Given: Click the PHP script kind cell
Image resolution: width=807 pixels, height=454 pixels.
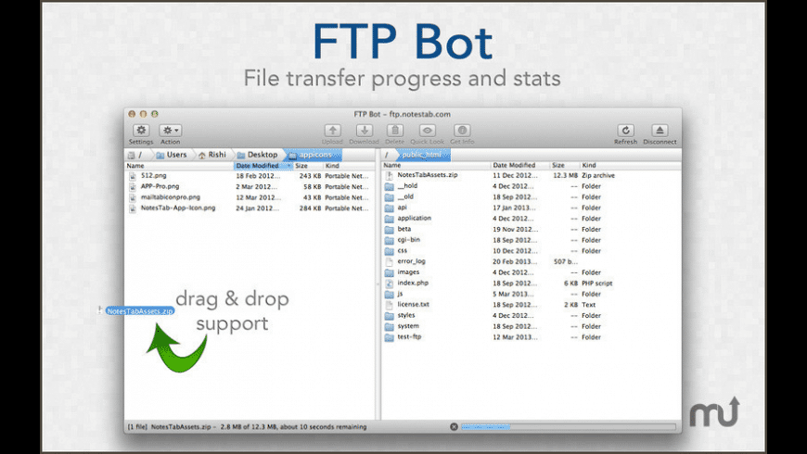Looking at the screenshot, I should (597, 284).
